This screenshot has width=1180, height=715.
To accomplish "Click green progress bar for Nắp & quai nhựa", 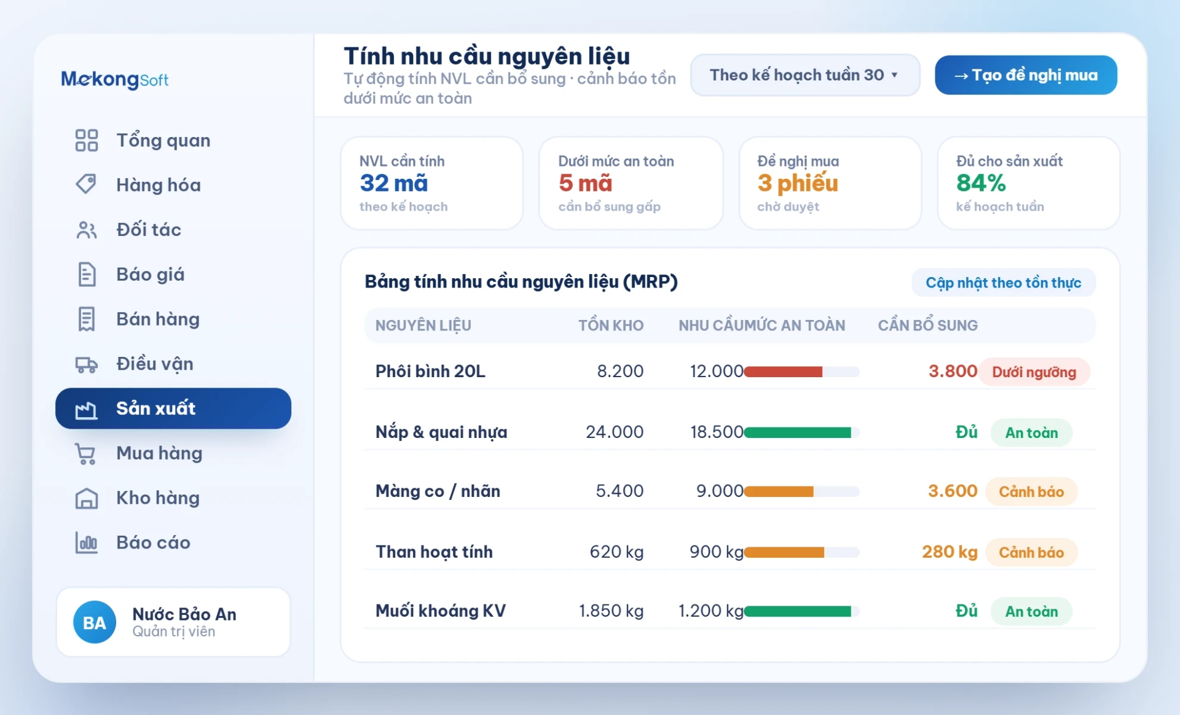I will 801,432.
